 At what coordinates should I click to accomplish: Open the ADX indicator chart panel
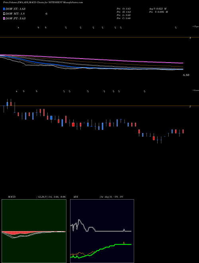point(102,231)
